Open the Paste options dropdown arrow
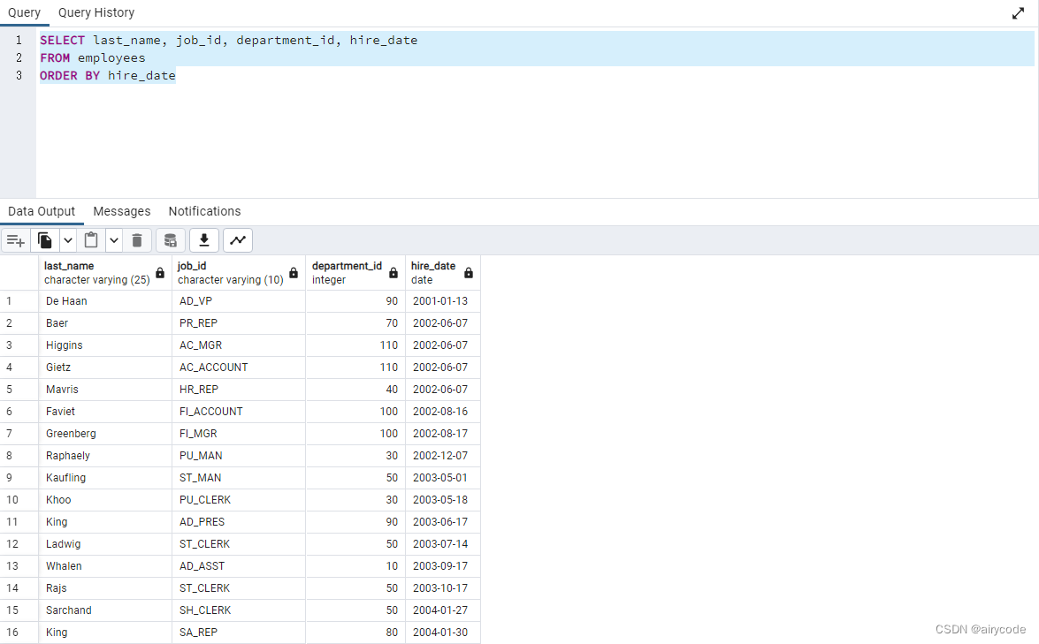 click(114, 240)
